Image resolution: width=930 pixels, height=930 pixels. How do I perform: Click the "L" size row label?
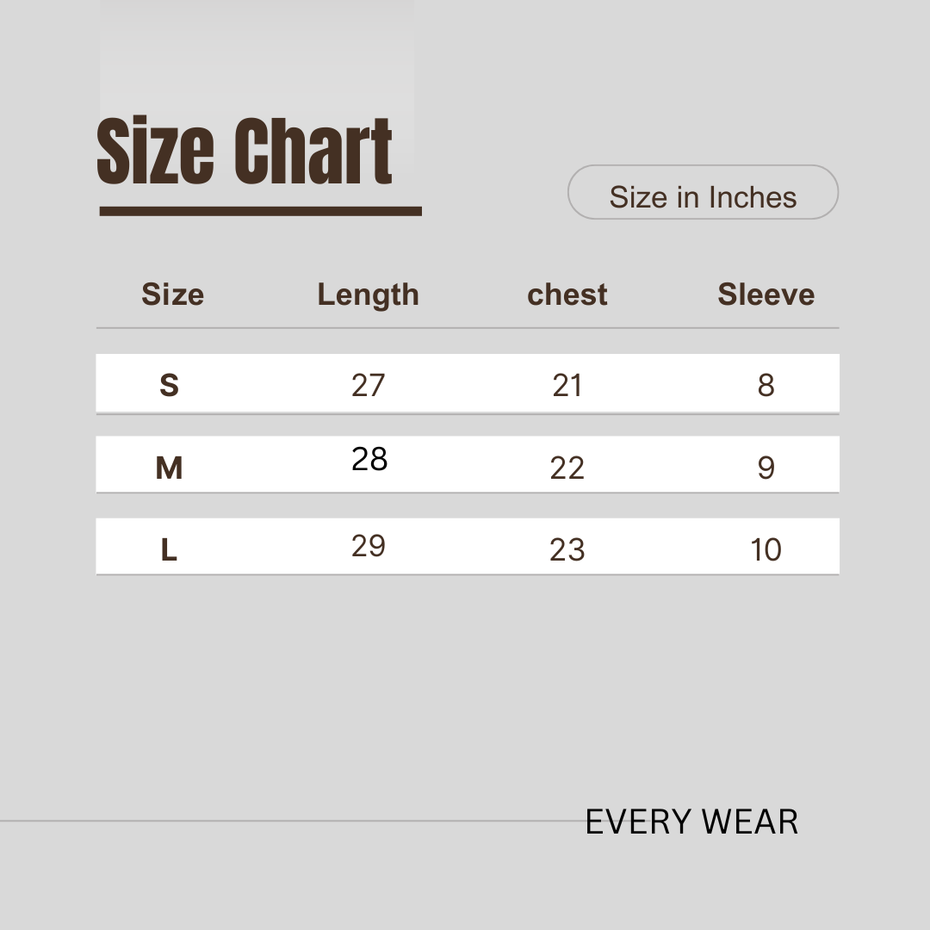(169, 549)
